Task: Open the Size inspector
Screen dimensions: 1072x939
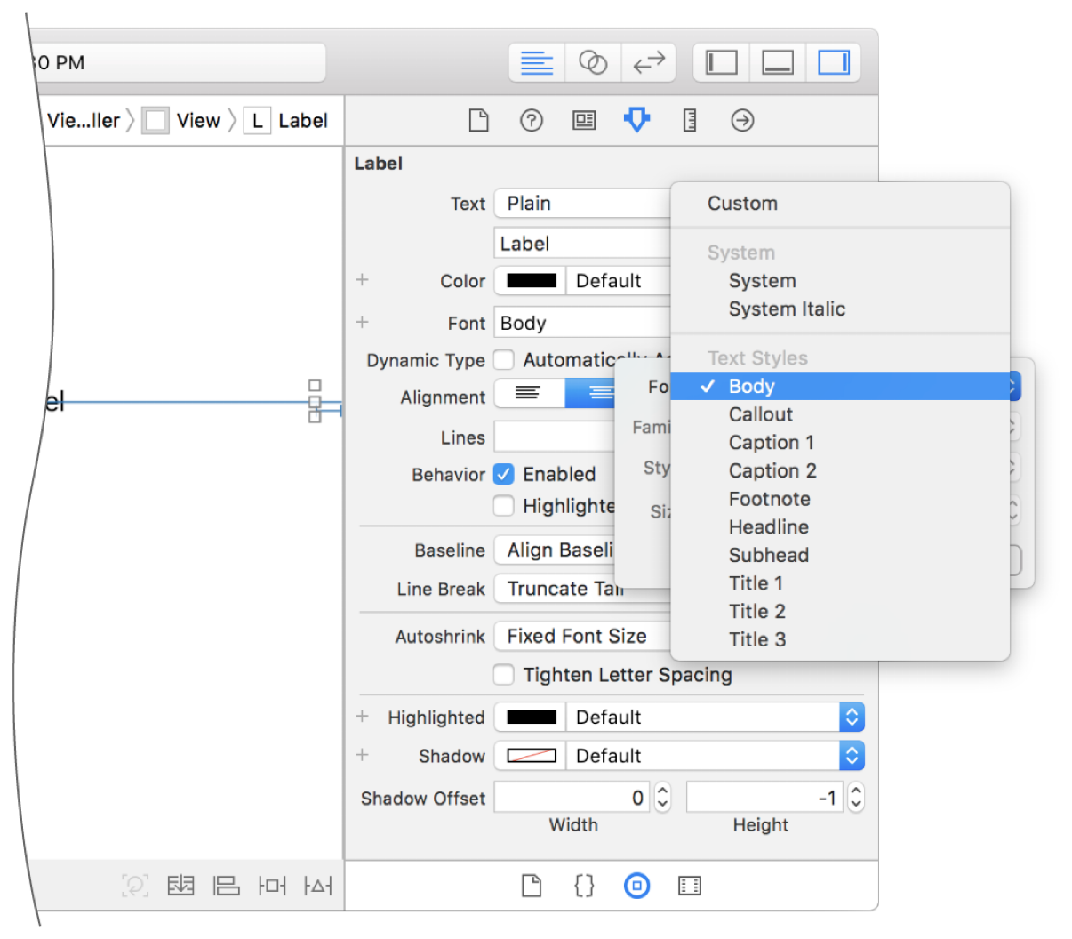Action: 690,120
